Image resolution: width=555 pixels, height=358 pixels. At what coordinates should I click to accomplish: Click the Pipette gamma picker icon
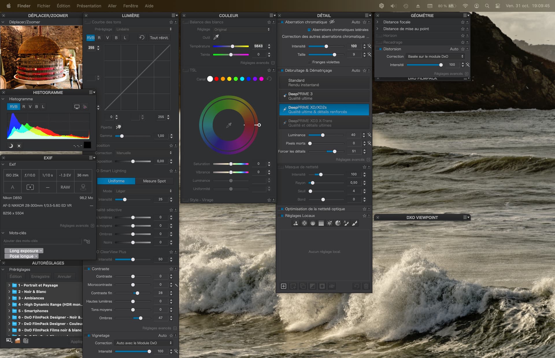[119, 127]
